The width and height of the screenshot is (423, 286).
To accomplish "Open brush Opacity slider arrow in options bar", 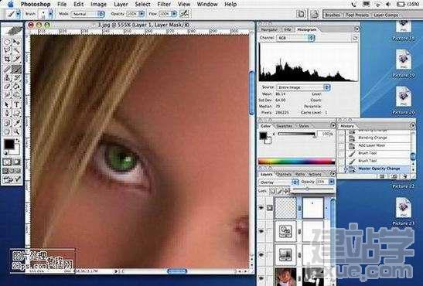I will (x=142, y=14).
